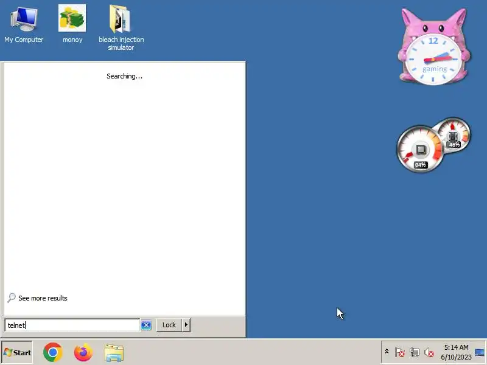487x365 pixels.
Task: Click the muted volume tray icon
Action: 429,352
